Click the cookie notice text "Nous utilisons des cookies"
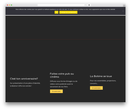 (23, 9)
